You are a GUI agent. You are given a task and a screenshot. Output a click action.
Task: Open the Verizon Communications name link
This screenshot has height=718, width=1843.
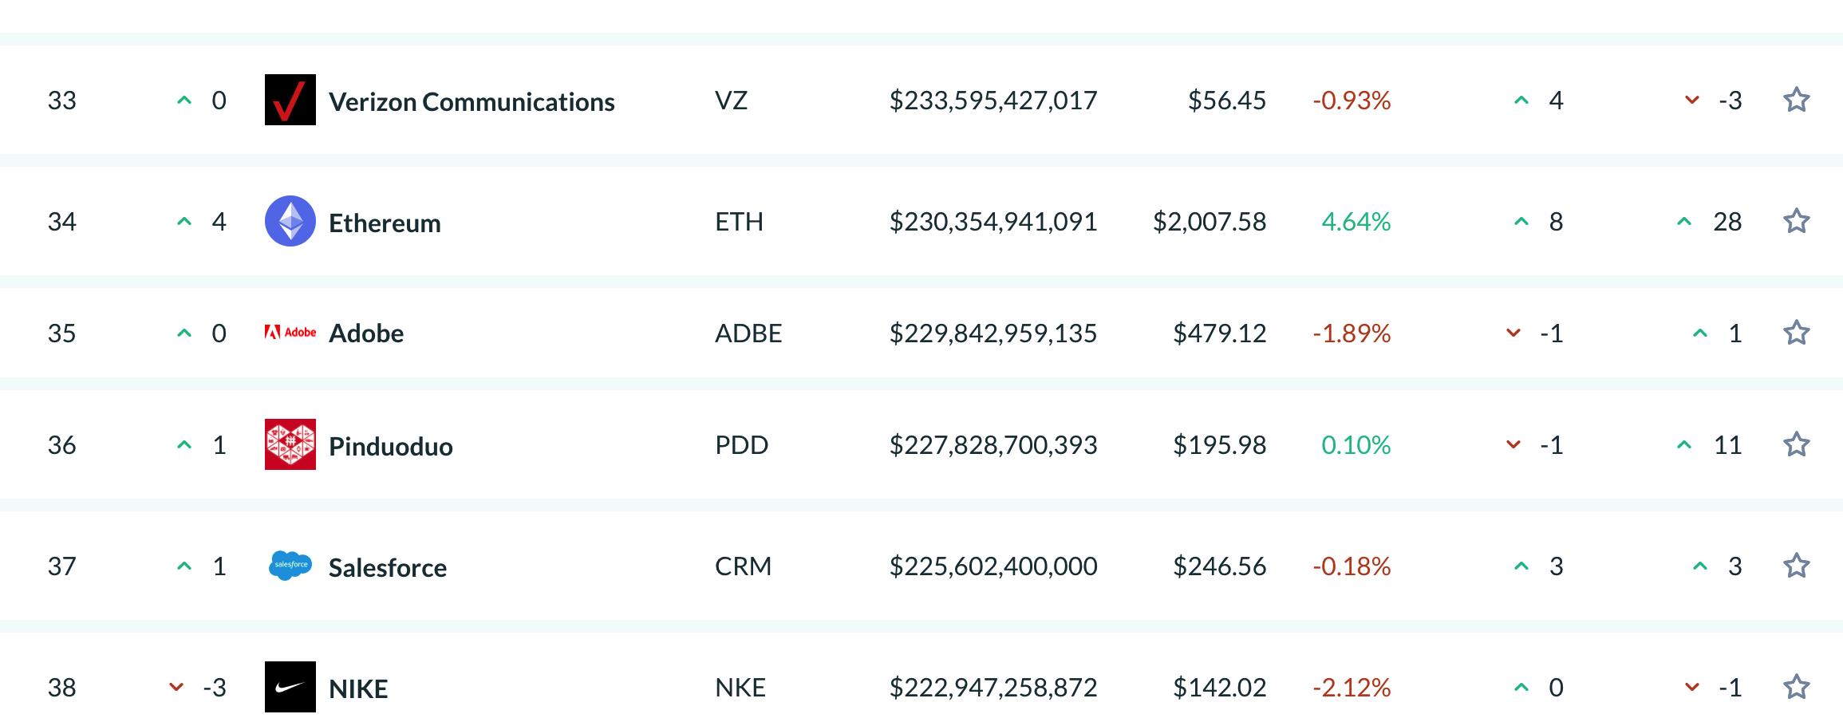[x=472, y=101]
